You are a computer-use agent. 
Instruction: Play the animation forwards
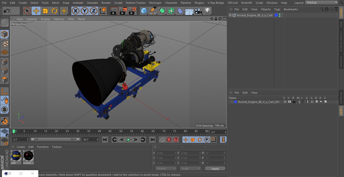[x=128, y=140]
